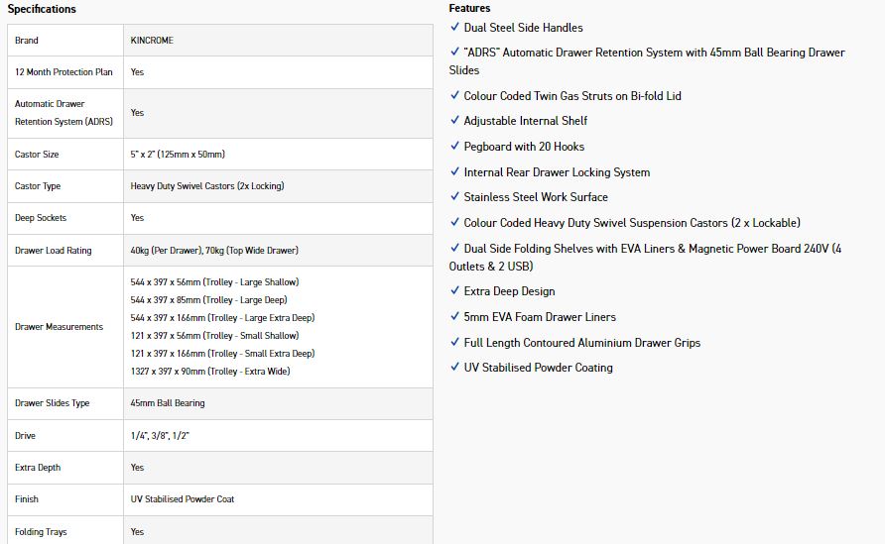
Task: Click the checkmark next to Internal Rear Drawer Locking System
Action: tap(454, 172)
